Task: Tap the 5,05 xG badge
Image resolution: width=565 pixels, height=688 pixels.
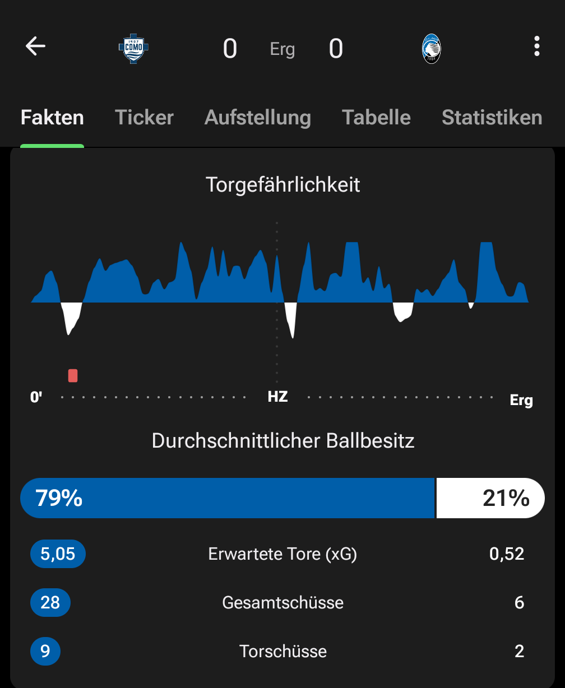Action: 58,554
